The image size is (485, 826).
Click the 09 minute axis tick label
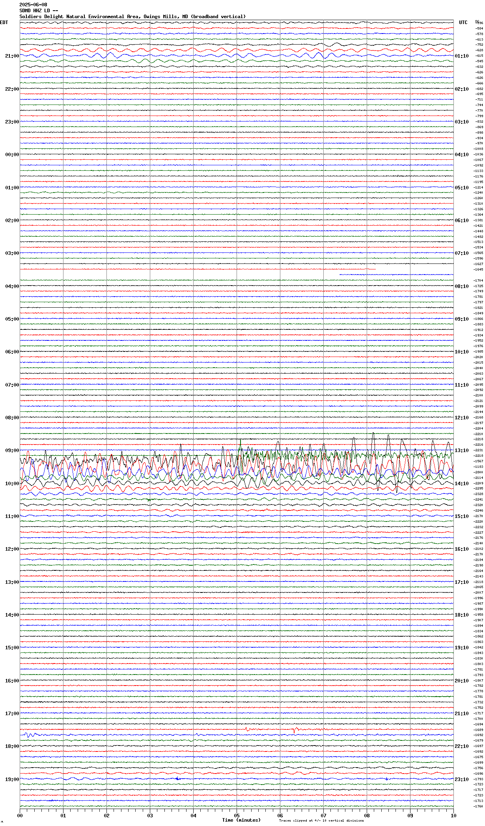410,816
